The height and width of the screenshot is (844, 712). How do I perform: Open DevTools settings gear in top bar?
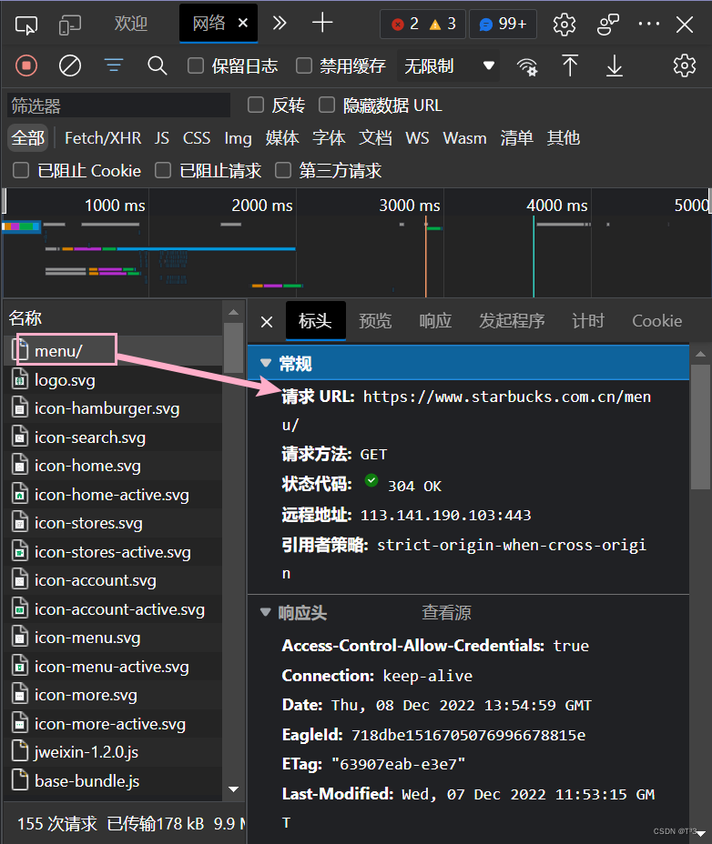565,25
